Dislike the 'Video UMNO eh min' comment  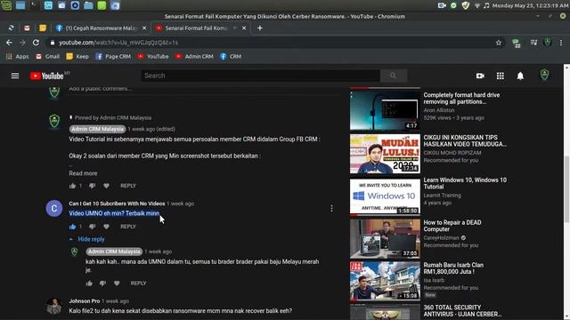pyautogui.click(x=93, y=227)
